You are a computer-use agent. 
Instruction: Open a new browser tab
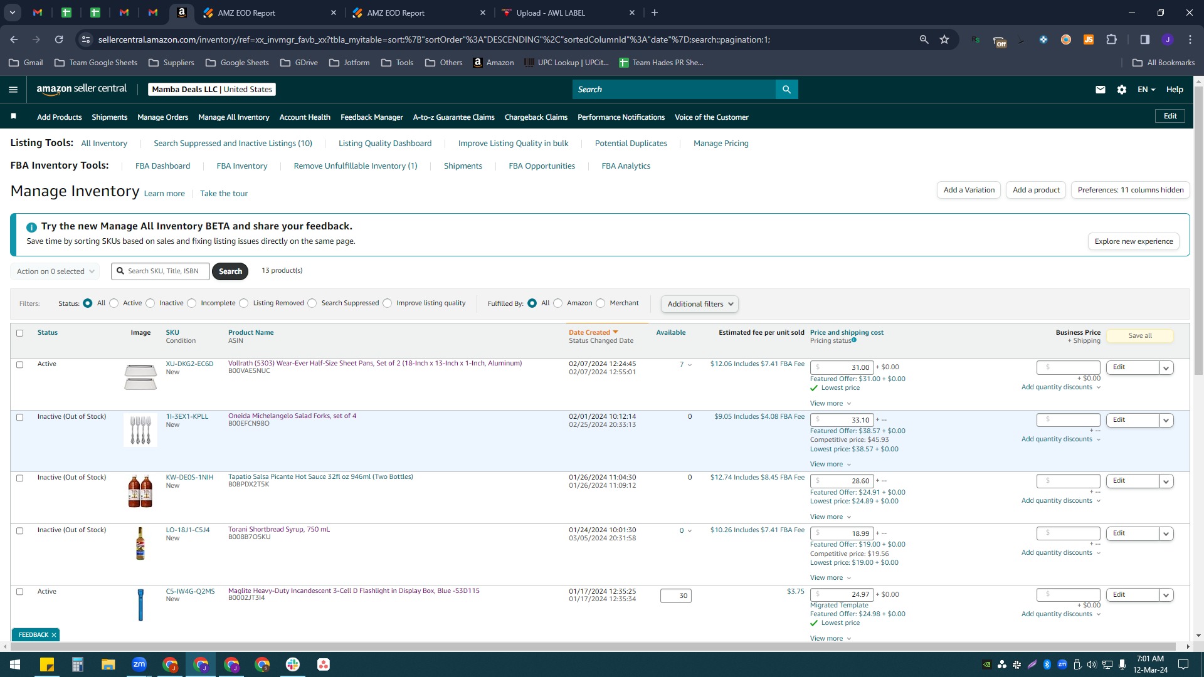pyautogui.click(x=655, y=13)
